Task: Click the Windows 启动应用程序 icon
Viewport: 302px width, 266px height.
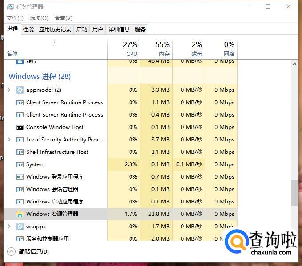Action: tap(20, 202)
